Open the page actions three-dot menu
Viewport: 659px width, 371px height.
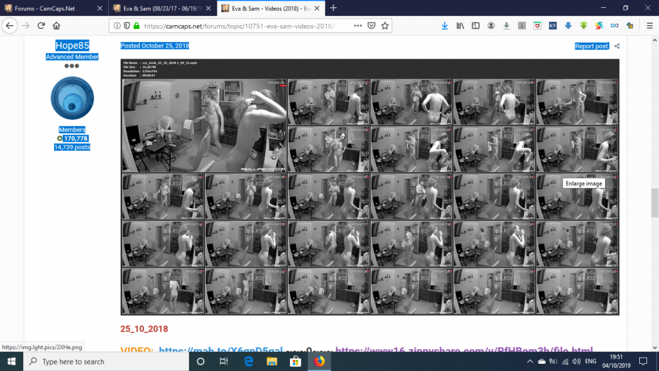coord(358,26)
